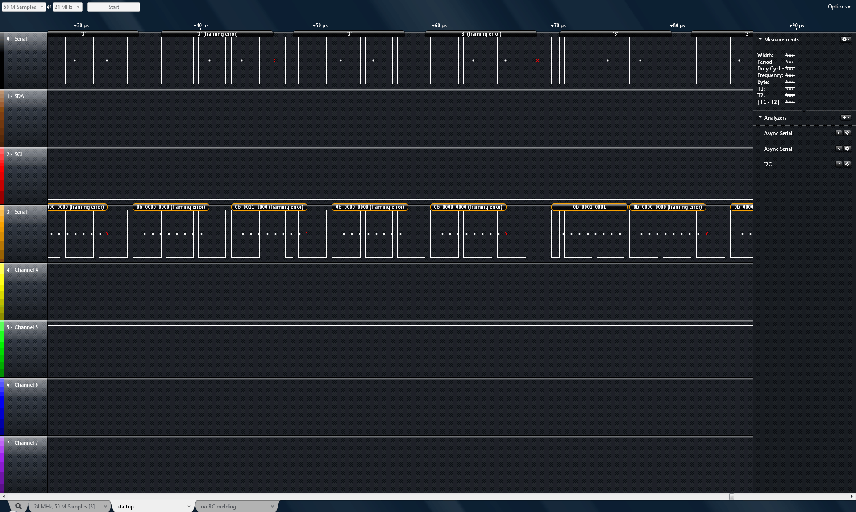Click the '0b 0001 0001' decode bubble
The width and height of the screenshot is (856, 512).
[x=590, y=207]
